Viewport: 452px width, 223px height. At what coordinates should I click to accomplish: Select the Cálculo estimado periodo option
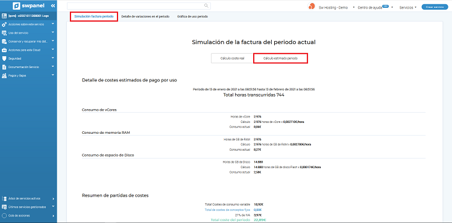(280, 58)
